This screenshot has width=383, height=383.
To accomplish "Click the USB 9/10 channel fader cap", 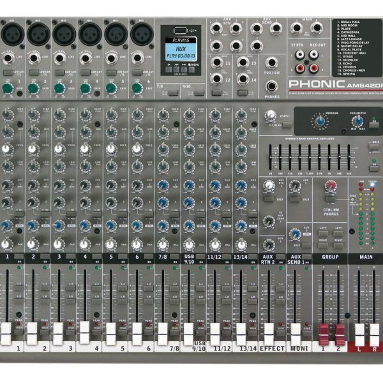I will coord(188,334).
